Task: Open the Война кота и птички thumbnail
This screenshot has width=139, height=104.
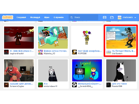Action: click(53, 38)
